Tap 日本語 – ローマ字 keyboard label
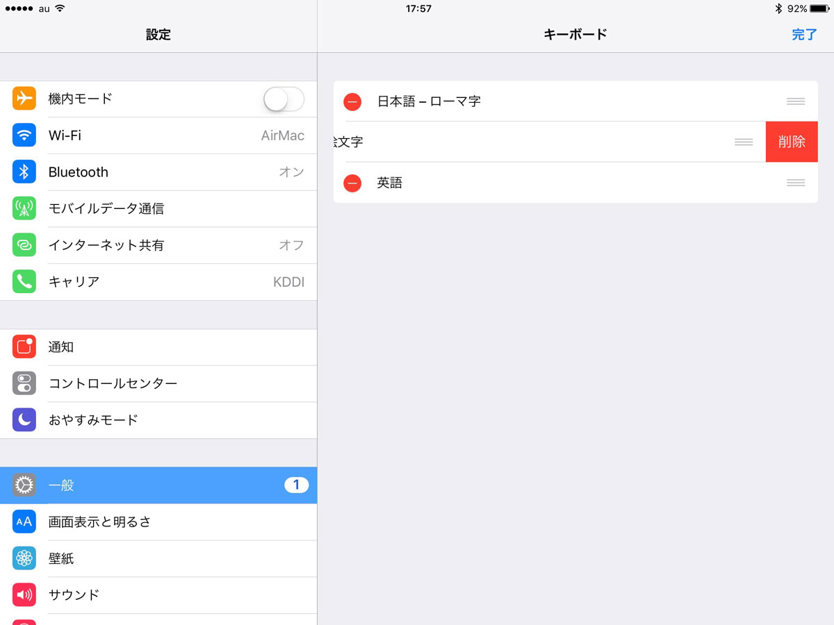Image resolution: width=834 pixels, height=625 pixels. (429, 101)
